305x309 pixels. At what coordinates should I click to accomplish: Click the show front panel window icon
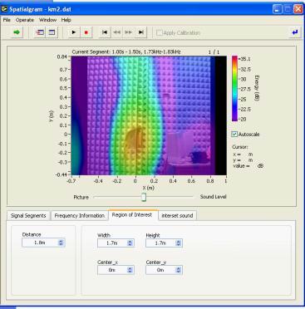pyautogui.click(x=40, y=32)
